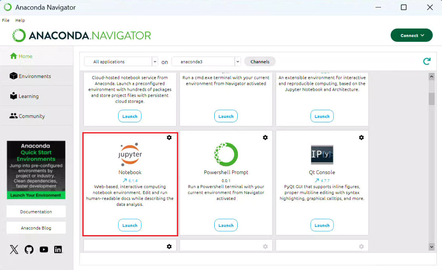The width and height of the screenshot is (442, 270).
Task: Open the File menu
Action: pyautogui.click(x=6, y=20)
